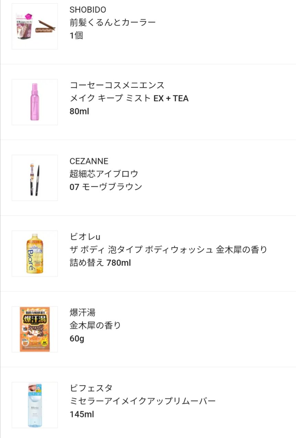Click the ビフェスタ brand name
Screen dimensions: 296x438
click(91, 388)
